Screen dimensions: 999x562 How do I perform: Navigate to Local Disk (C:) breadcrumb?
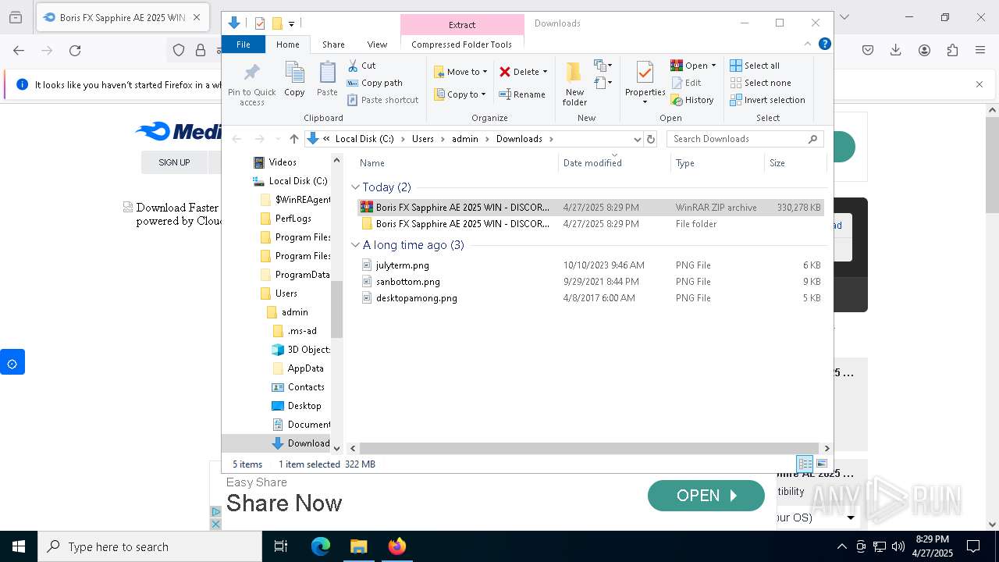click(x=364, y=139)
